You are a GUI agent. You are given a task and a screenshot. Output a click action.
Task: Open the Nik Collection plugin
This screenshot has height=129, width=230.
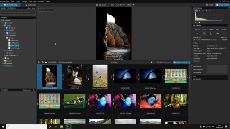tap(164, 62)
